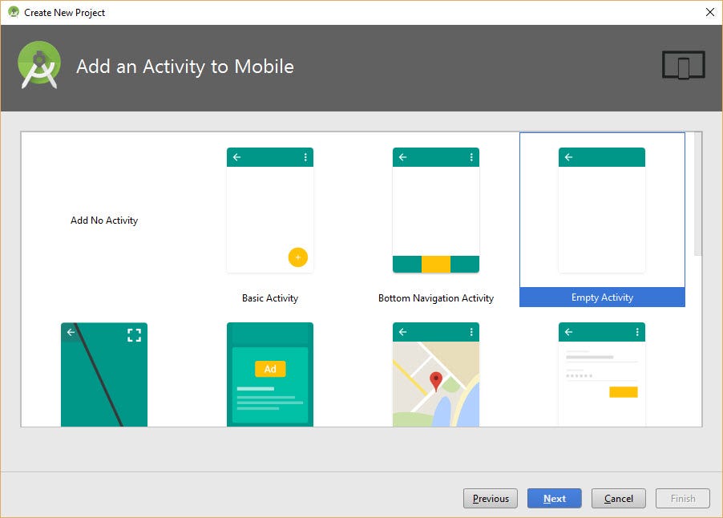The width and height of the screenshot is (723, 518).
Task: Click the Bottom Navigation Activity label
Action: (436, 298)
